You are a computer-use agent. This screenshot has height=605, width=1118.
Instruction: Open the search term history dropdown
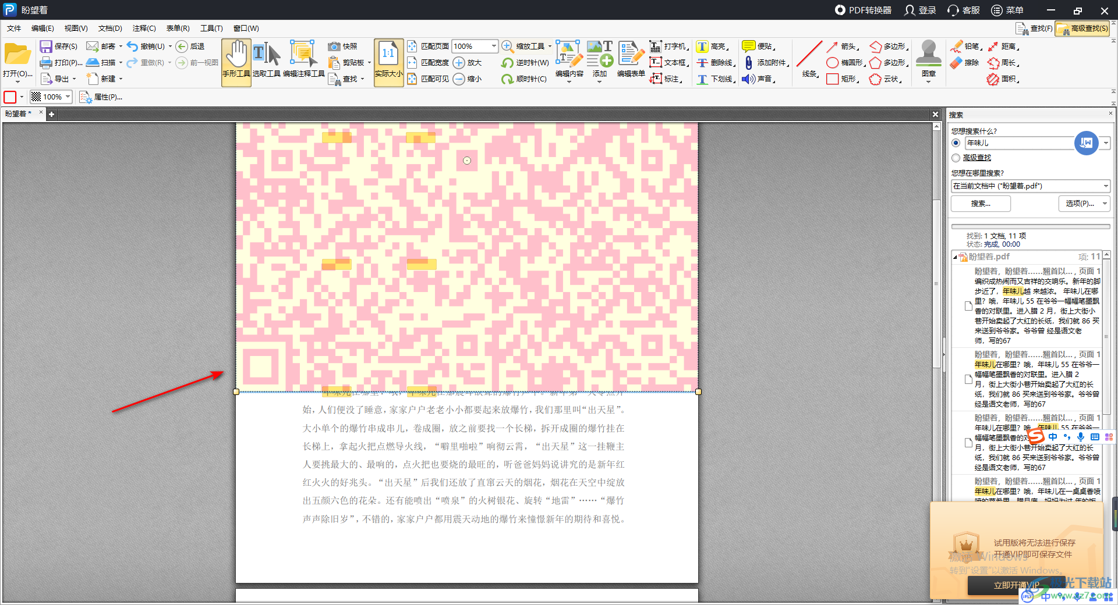[1105, 143]
